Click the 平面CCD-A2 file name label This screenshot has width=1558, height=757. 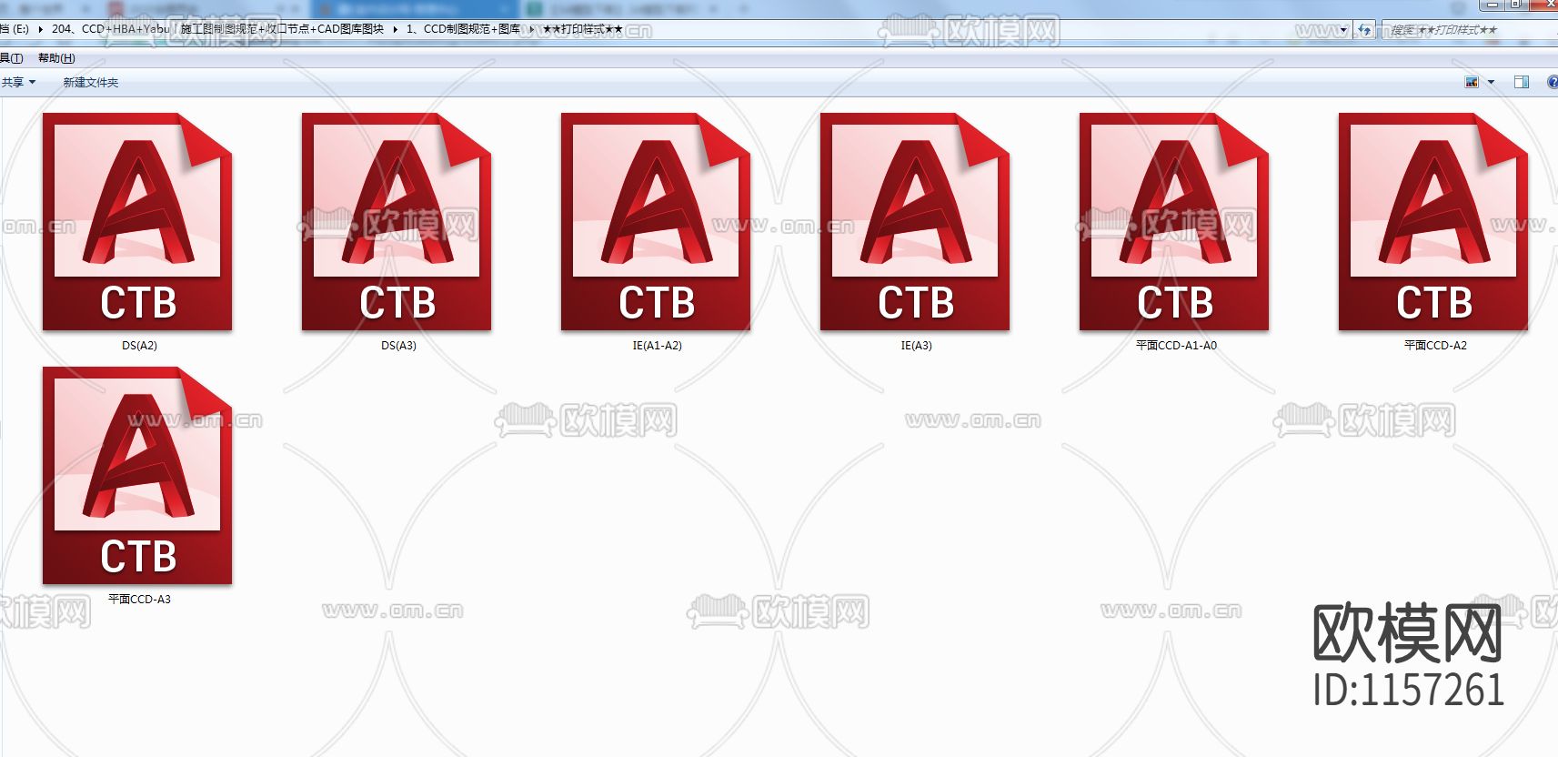1435,346
